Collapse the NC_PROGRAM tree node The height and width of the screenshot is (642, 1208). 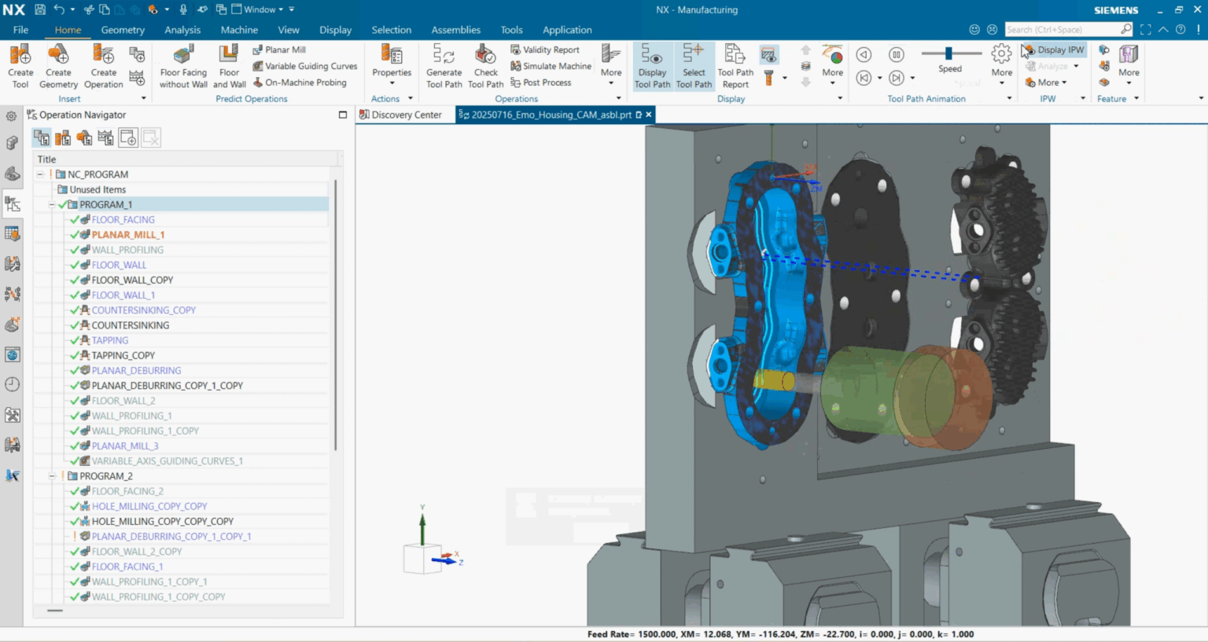tap(40, 174)
